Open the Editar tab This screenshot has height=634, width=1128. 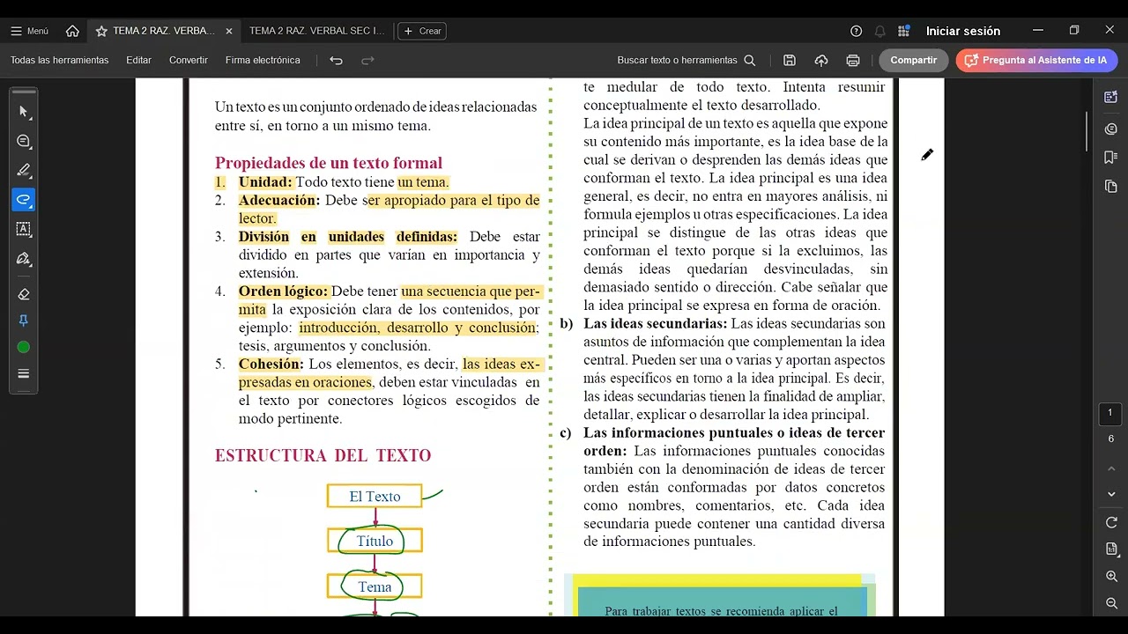pyautogui.click(x=138, y=60)
